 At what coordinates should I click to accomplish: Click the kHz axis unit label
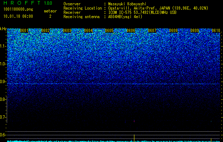pos(3,29)
